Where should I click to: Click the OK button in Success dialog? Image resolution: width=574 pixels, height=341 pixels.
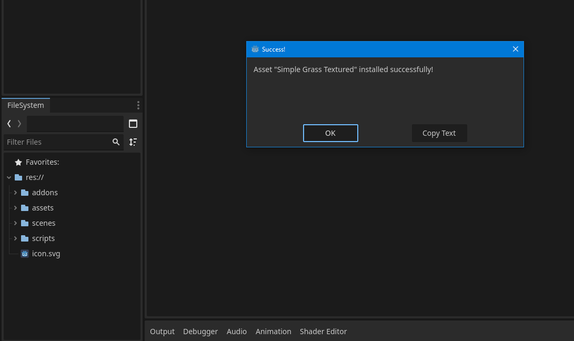330,133
